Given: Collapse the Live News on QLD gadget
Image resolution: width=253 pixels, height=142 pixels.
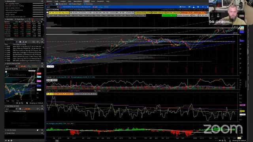Looking at the screenshot, I should [6, 106].
